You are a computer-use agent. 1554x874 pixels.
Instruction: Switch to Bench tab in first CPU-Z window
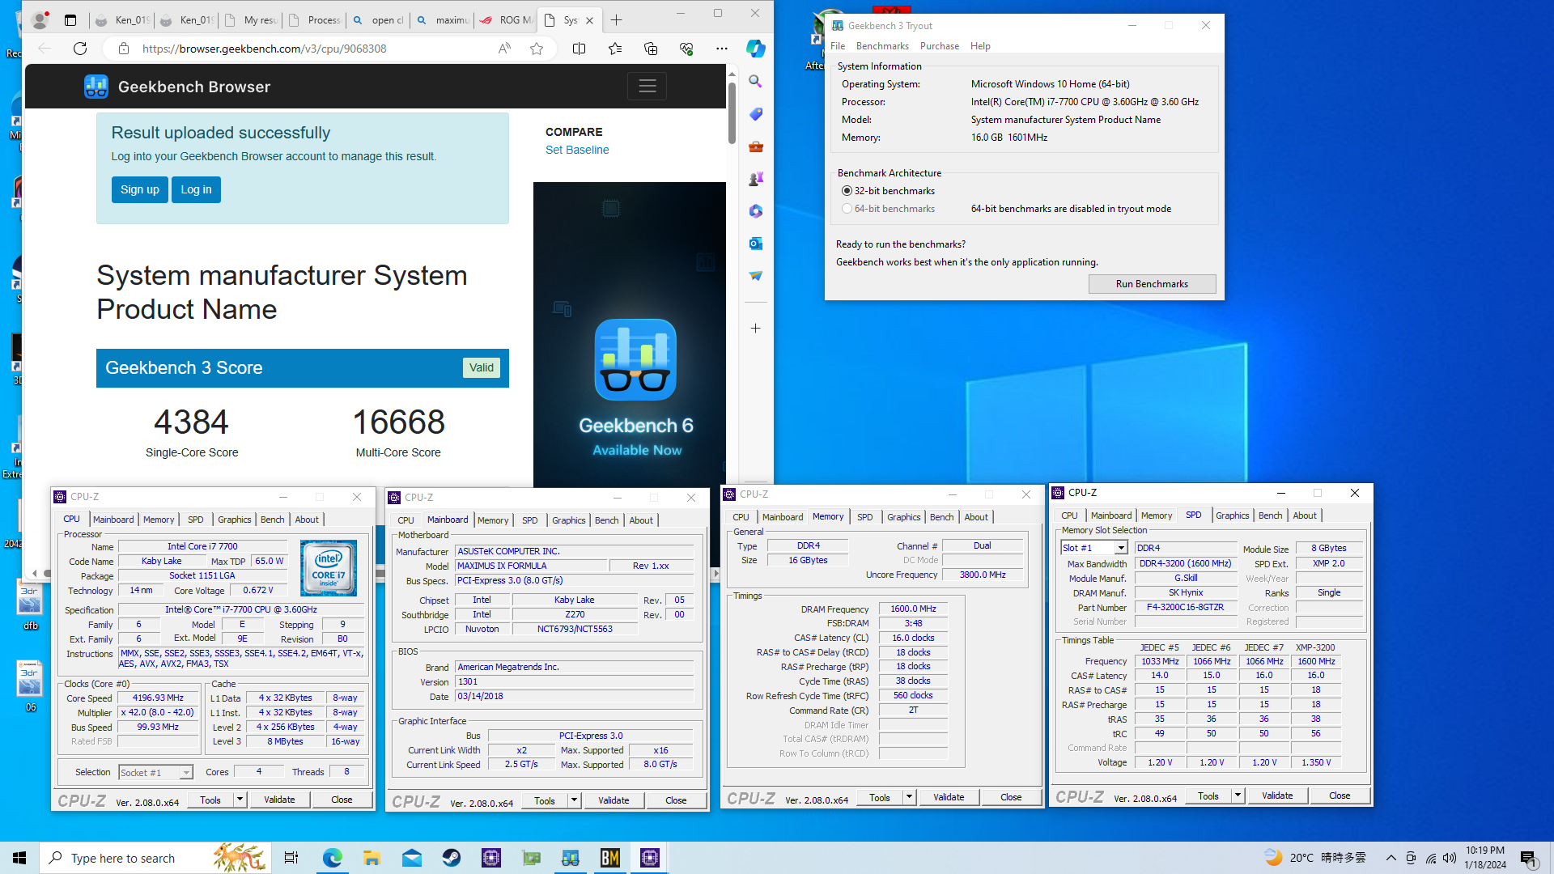pyautogui.click(x=272, y=520)
